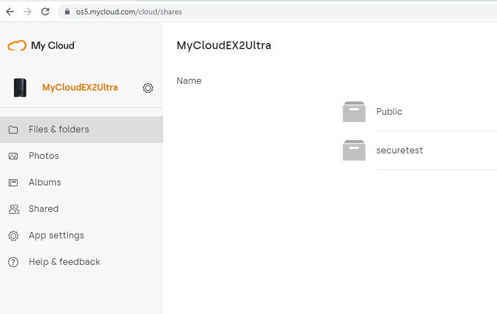Select the orange MyCloudEX2Ultra device name
This screenshot has width=497, height=314.
click(x=80, y=88)
